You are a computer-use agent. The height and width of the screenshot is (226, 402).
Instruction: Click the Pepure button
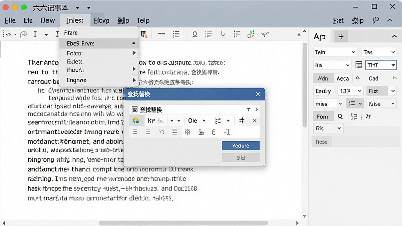241,146
